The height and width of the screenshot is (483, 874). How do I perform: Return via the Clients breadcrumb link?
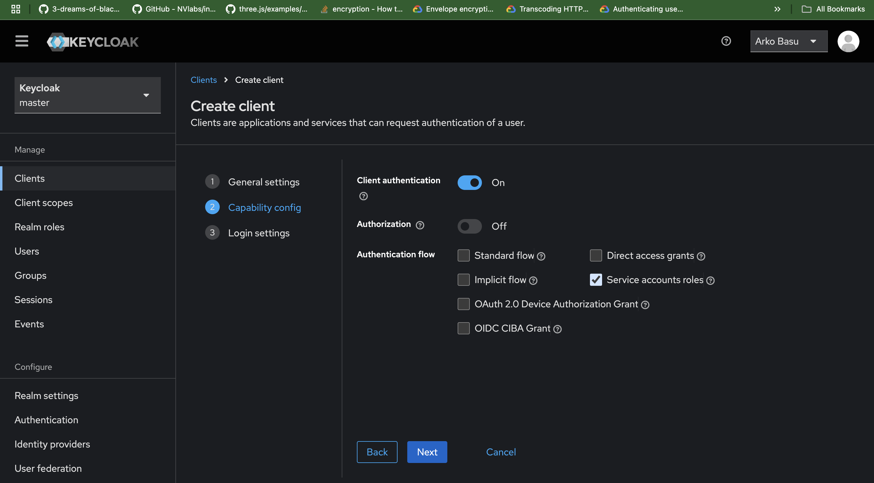(x=203, y=80)
